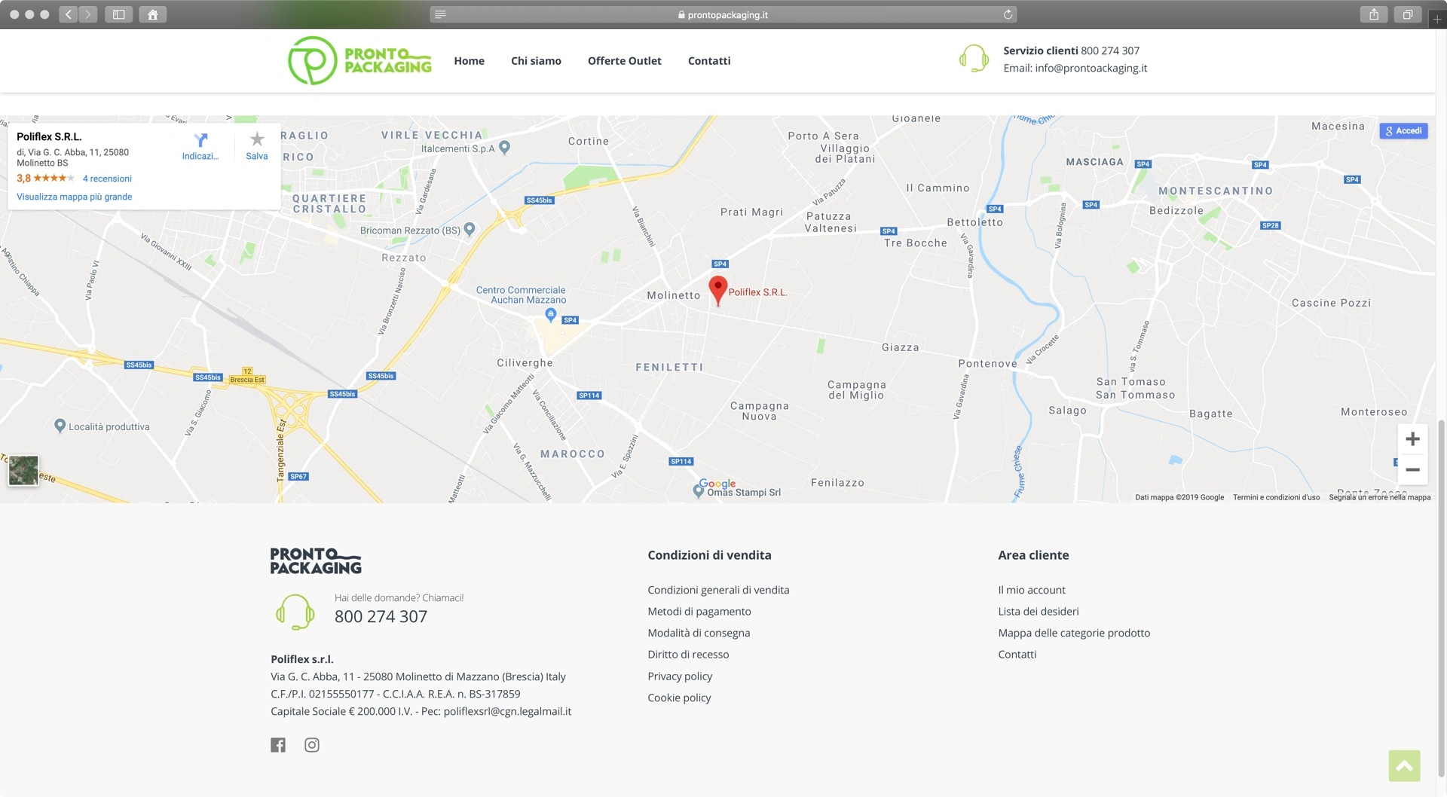Open the Safari home page button
Image resolution: width=1447 pixels, height=797 pixels.
(x=153, y=14)
